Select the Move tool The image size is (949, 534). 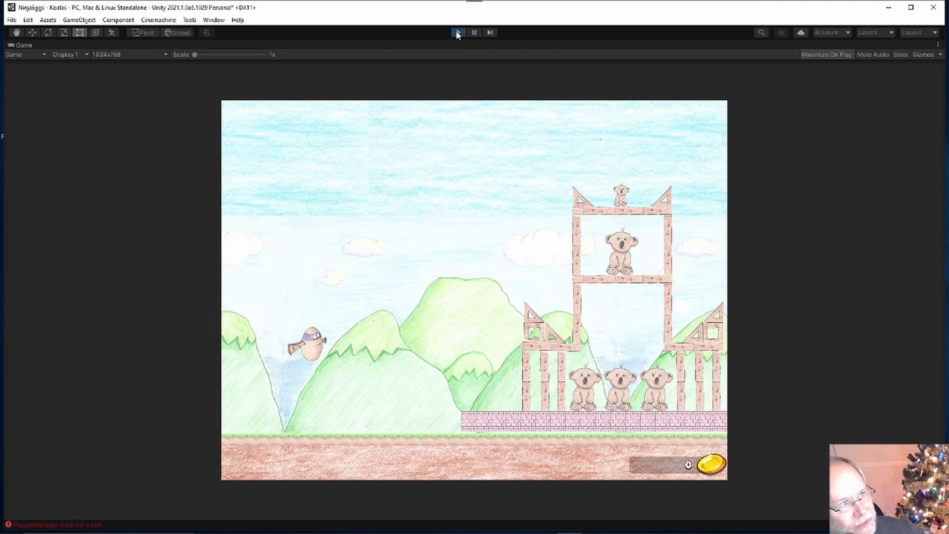click(32, 33)
